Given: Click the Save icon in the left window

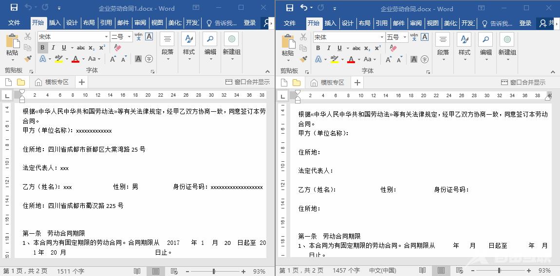Looking at the screenshot, I should coord(14,8).
